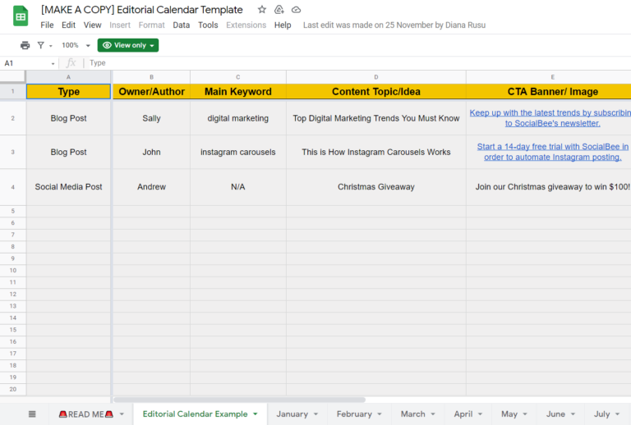631x425 pixels.
Task: Star this Editorial Calendar Template document
Action: [x=262, y=10]
